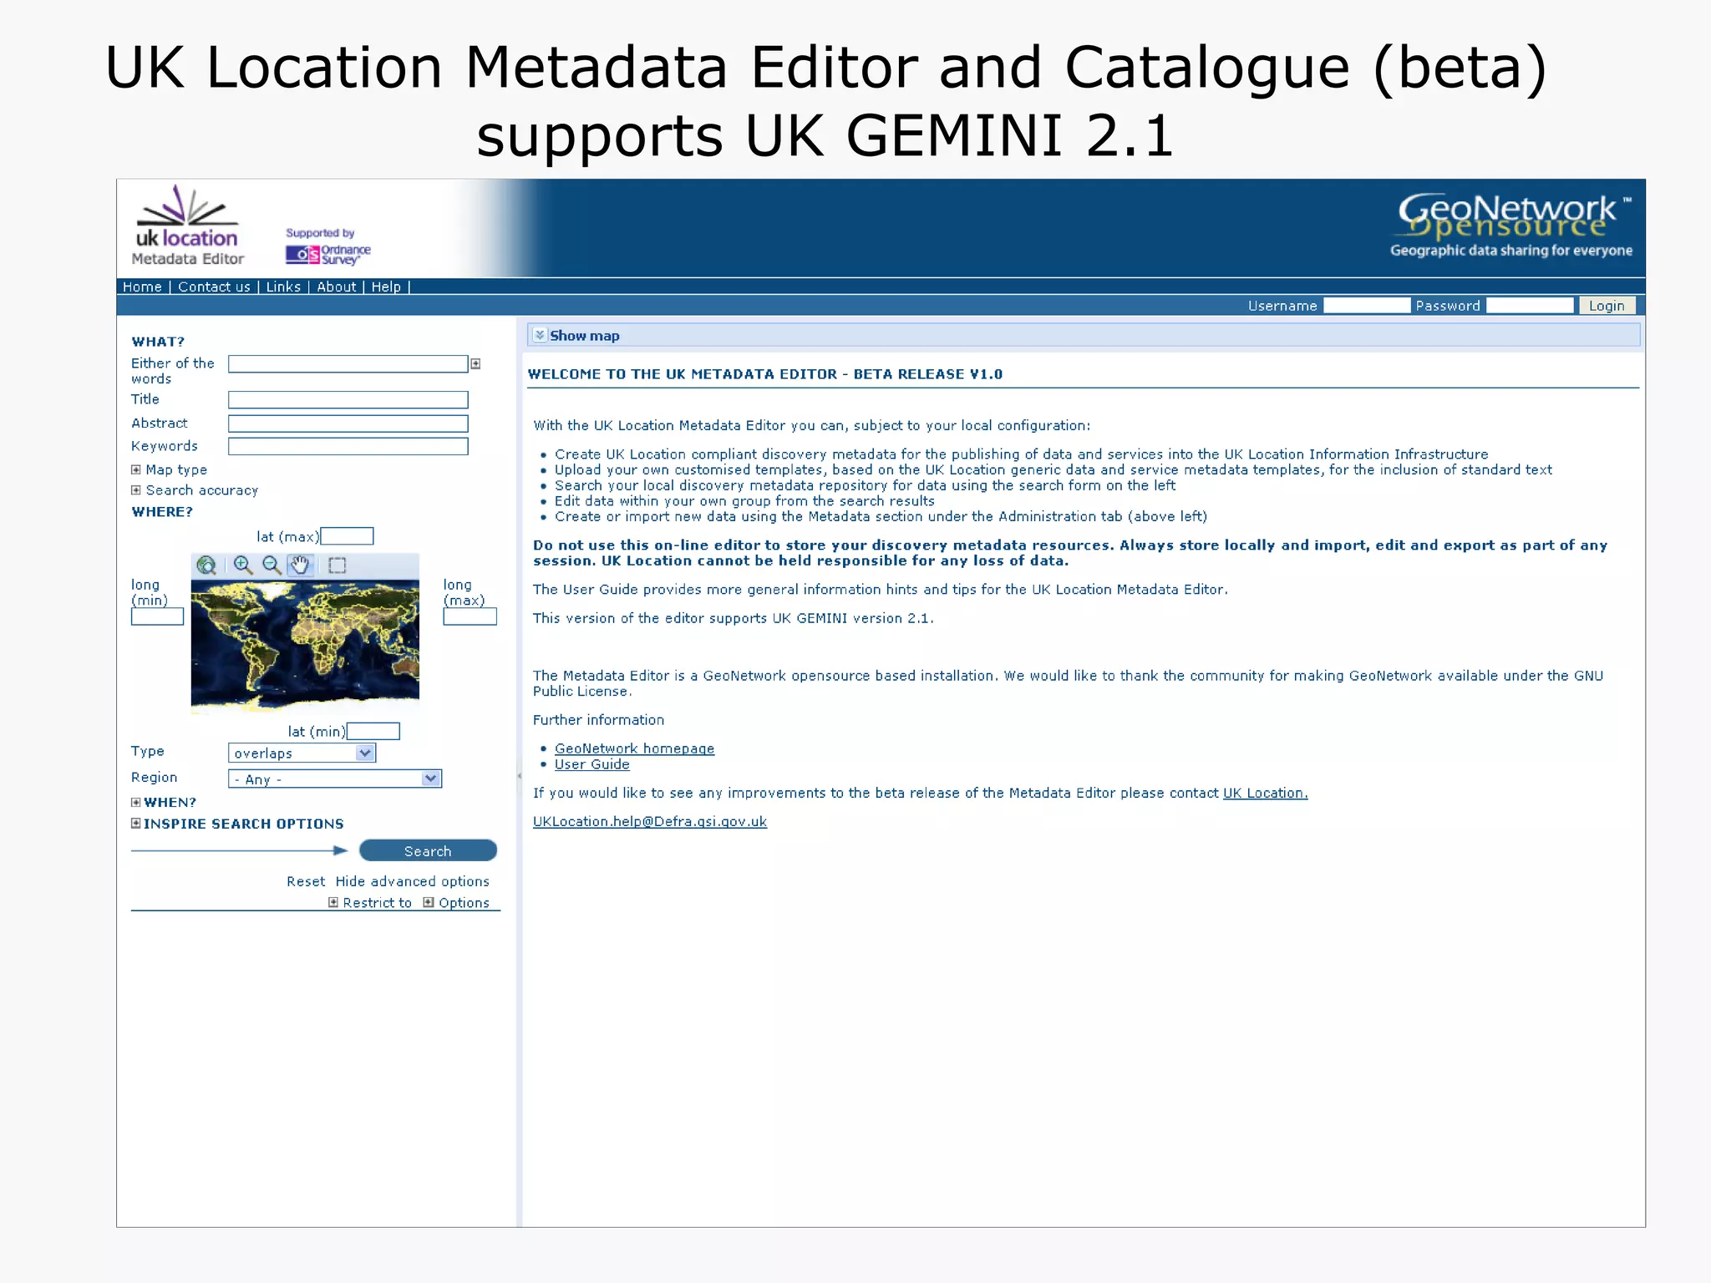1711x1283 pixels.
Task: Click the UK Location Metadata Editor logo
Action: [x=188, y=226]
